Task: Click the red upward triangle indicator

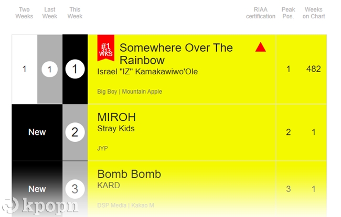Action: click(260, 47)
